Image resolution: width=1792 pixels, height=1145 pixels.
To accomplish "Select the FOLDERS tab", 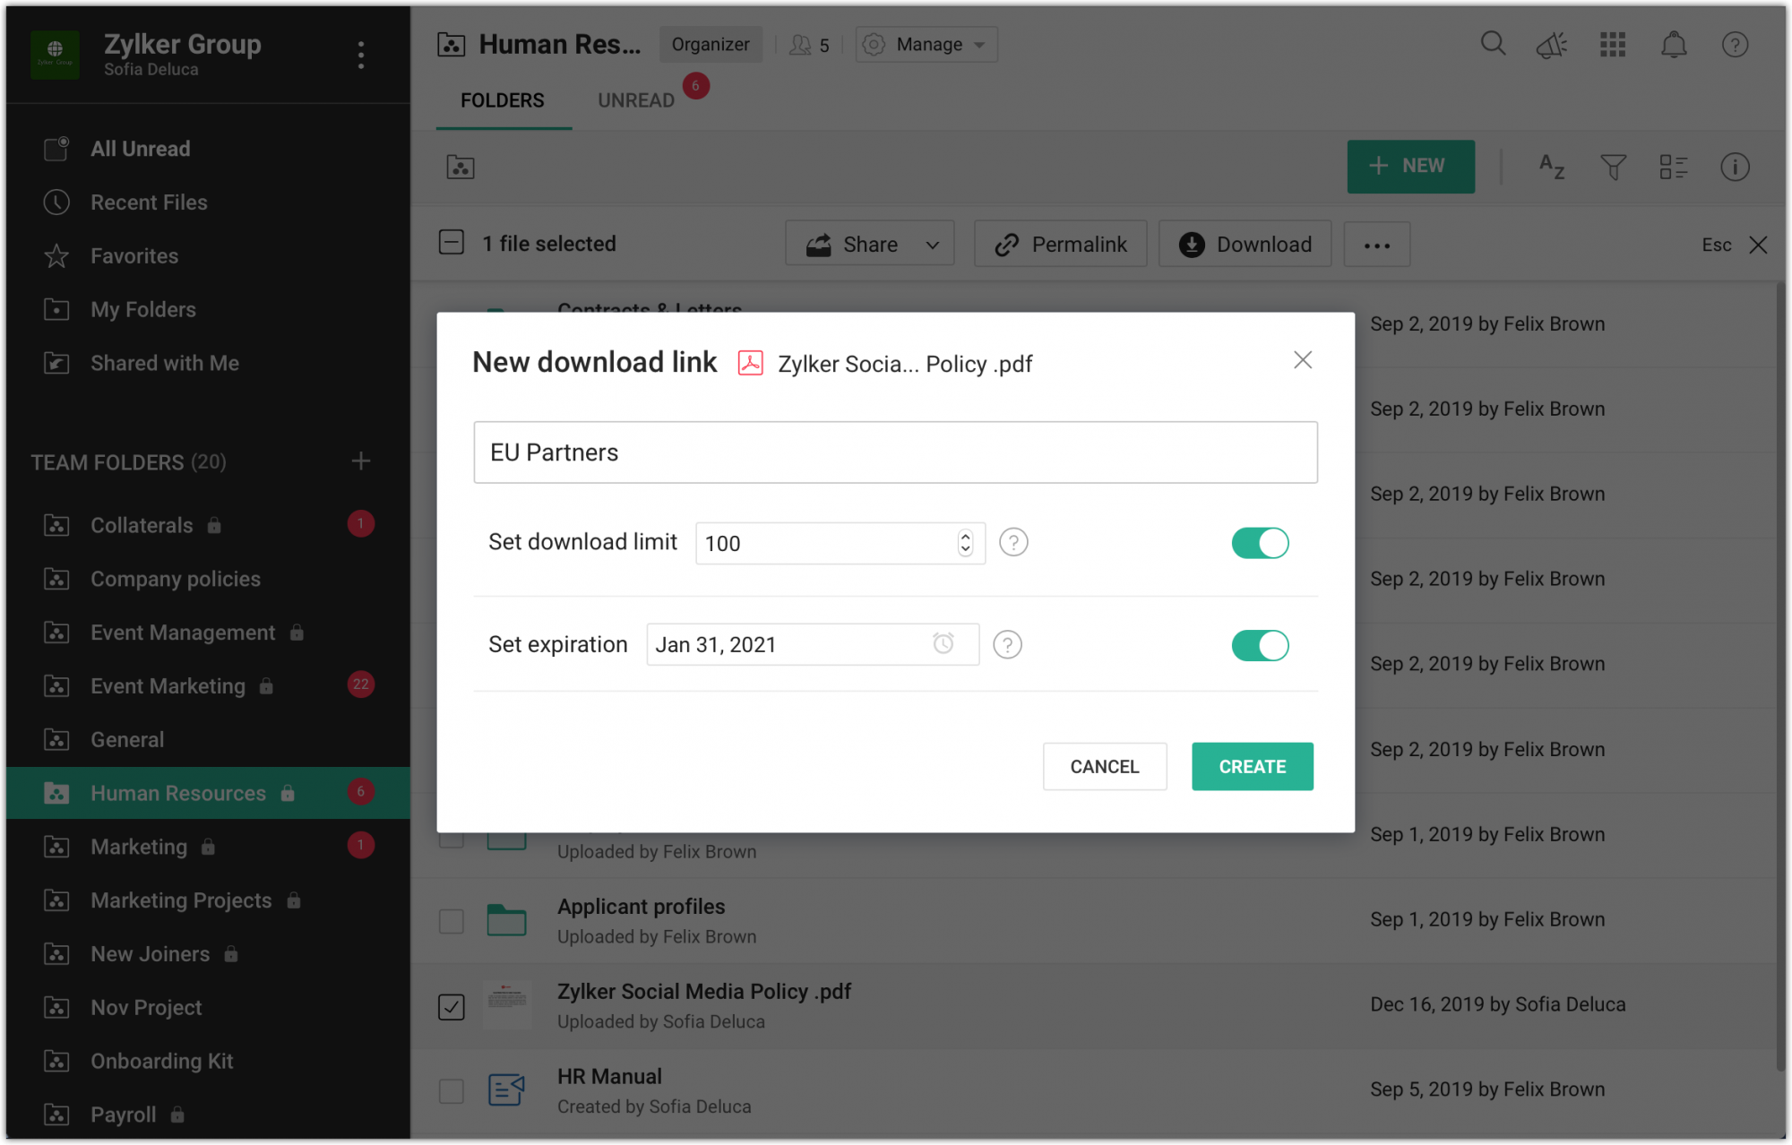I will tap(503, 99).
